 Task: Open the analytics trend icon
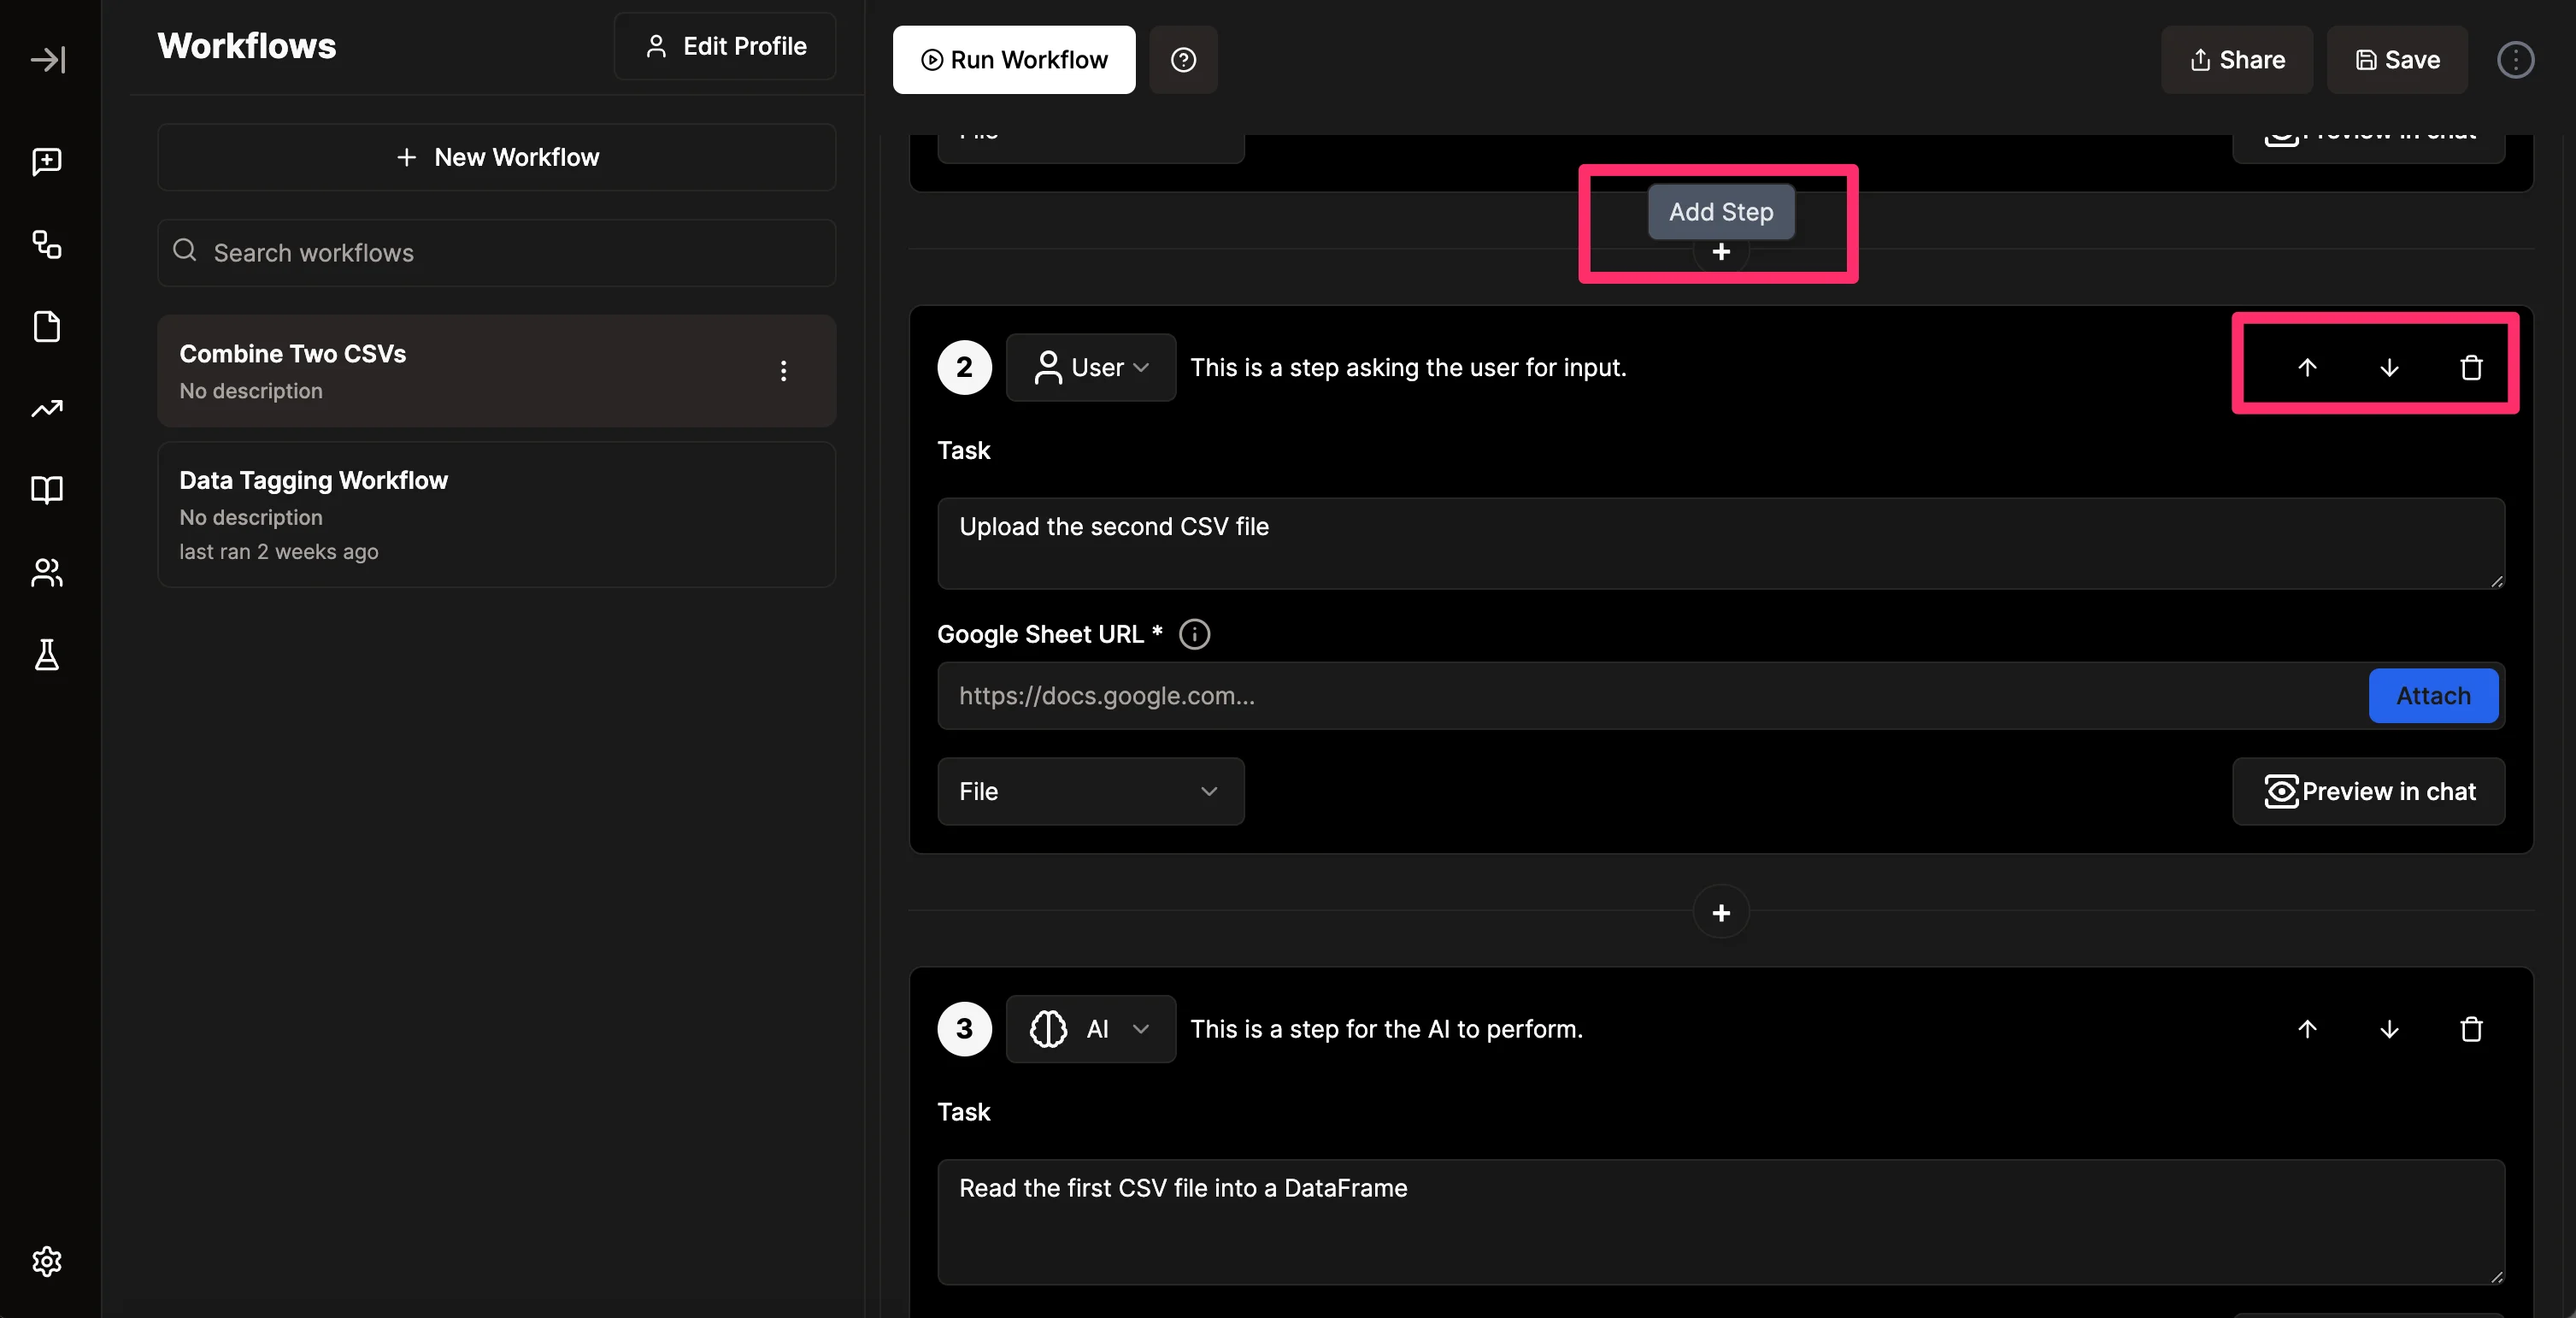47,408
